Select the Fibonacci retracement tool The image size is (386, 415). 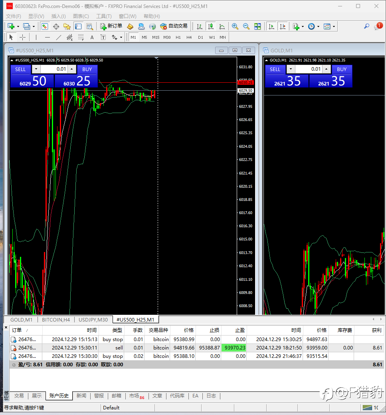[x=81, y=37]
